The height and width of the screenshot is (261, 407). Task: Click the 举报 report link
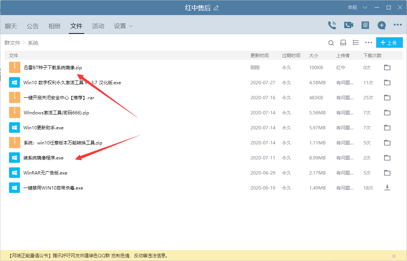click(x=352, y=8)
